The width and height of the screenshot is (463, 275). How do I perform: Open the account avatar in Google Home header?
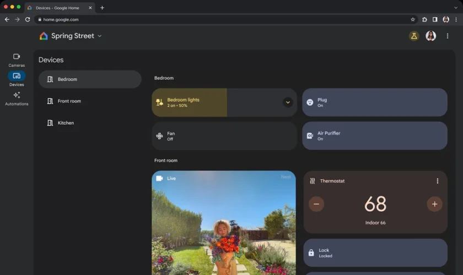430,36
